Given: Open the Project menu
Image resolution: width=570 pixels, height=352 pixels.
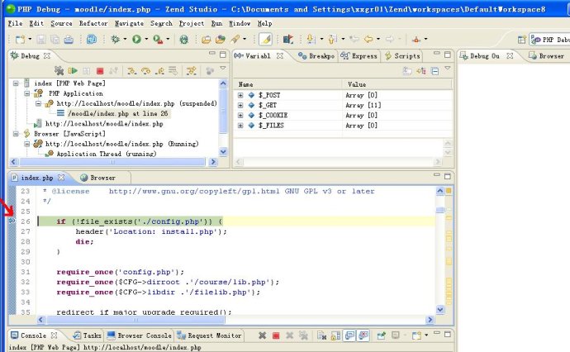Looking at the screenshot, I should coord(192,23).
